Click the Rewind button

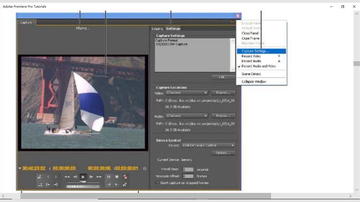tap(67, 177)
